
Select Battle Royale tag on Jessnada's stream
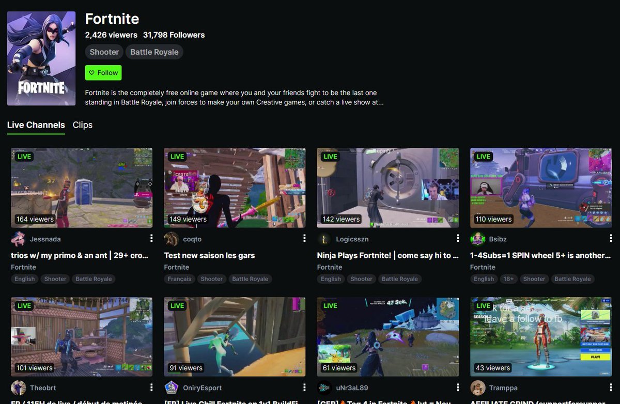94,279
